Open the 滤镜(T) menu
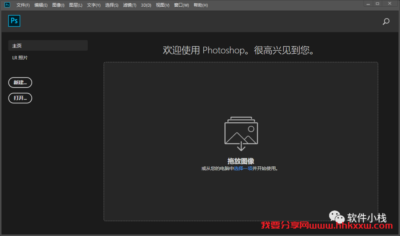This screenshot has height=236, width=400. tap(130, 5)
